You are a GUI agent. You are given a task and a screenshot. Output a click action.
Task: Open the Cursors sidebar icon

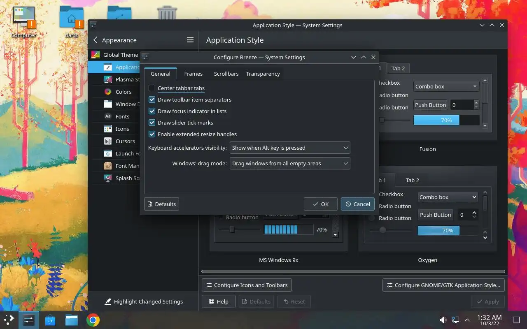pyautogui.click(x=107, y=141)
